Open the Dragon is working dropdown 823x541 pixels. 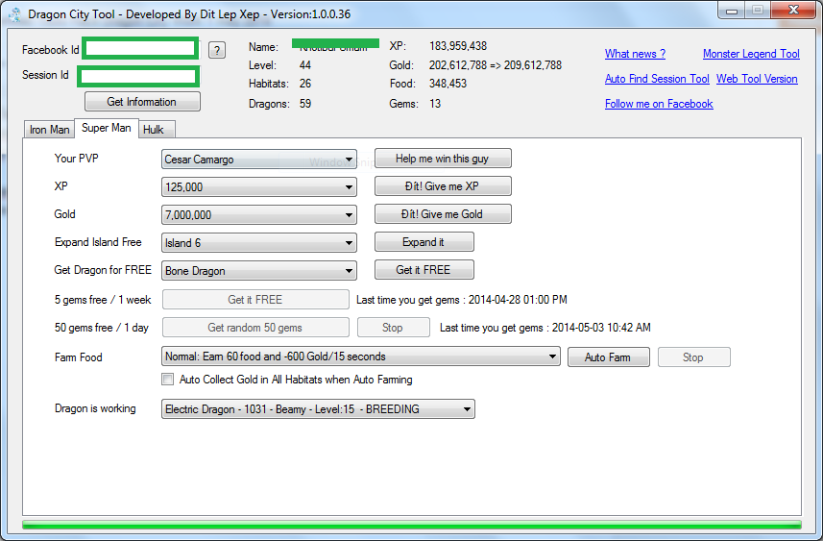318,408
